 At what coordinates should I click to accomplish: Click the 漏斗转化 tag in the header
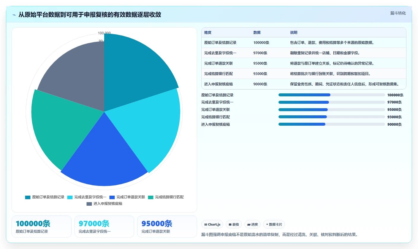click(x=398, y=13)
